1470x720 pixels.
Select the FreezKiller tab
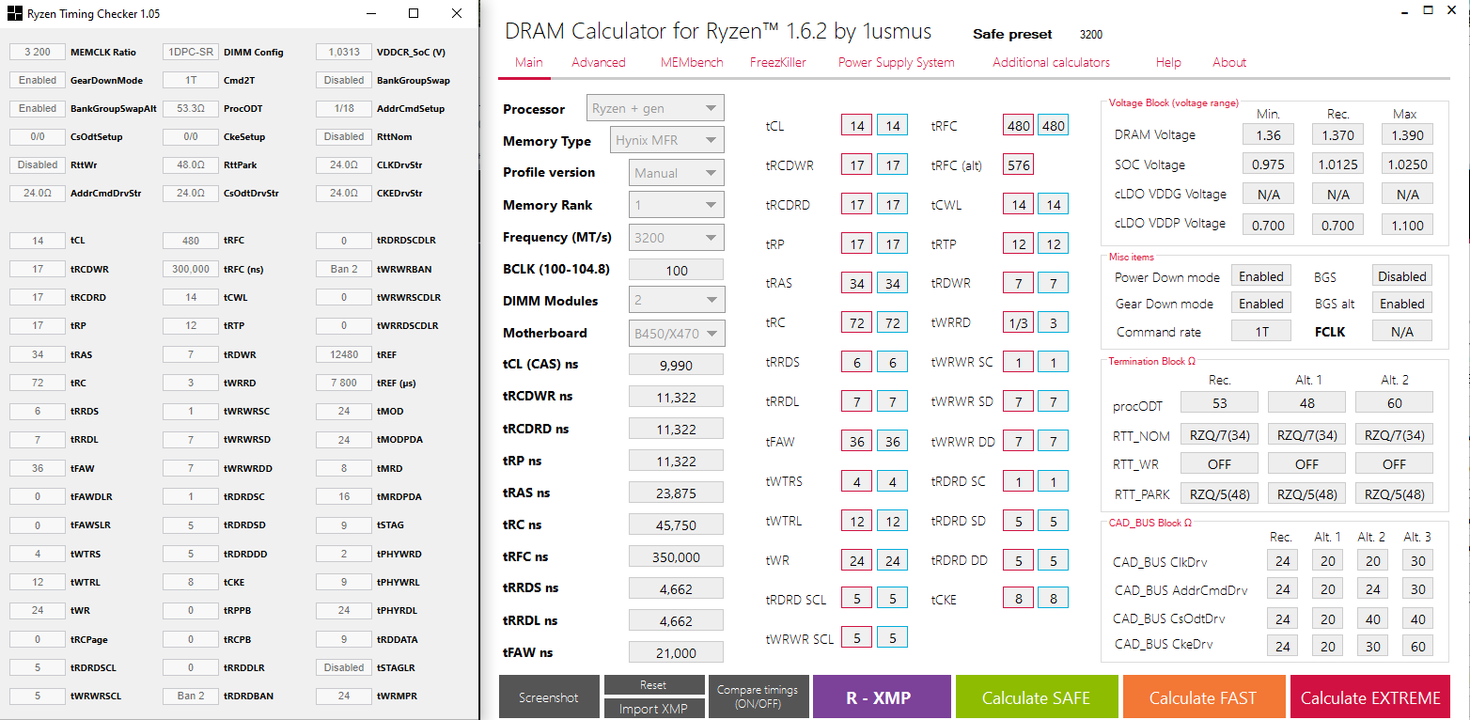click(776, 62)
